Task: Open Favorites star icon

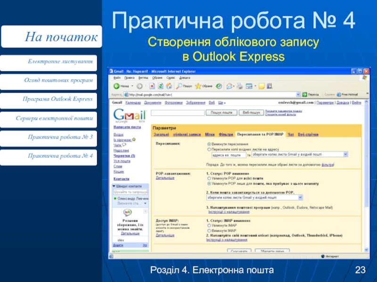Action: click(198, 86)
